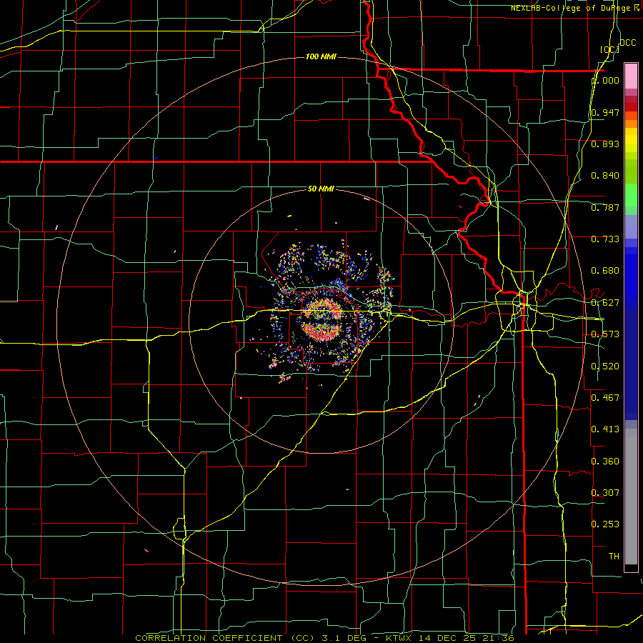643x643 pixels.
Task: Select the 0.520 scale value
Action: 605,367
